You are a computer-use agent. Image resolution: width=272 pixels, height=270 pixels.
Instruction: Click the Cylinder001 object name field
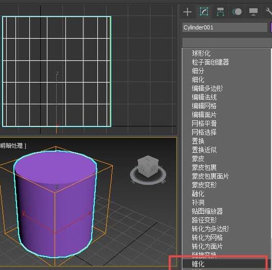pyautogui.click(x=225, y=27)
